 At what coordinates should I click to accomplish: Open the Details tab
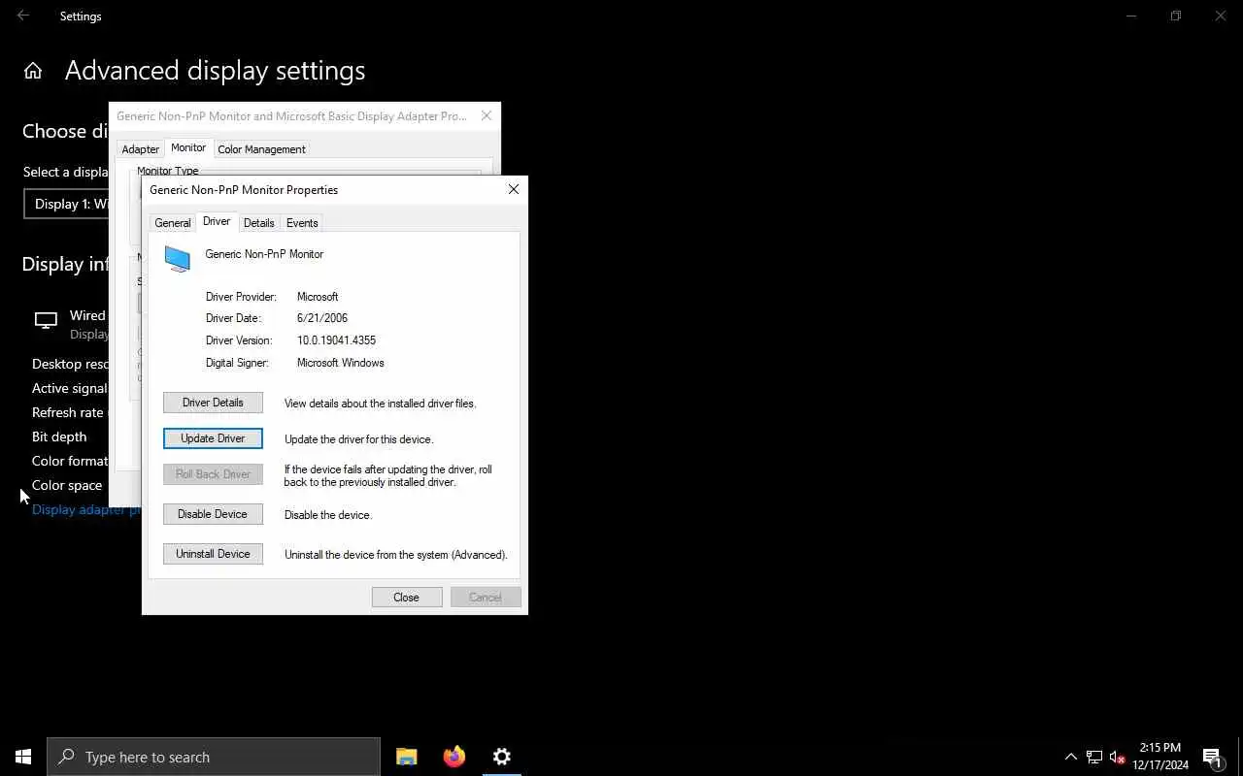click(259, 223)
